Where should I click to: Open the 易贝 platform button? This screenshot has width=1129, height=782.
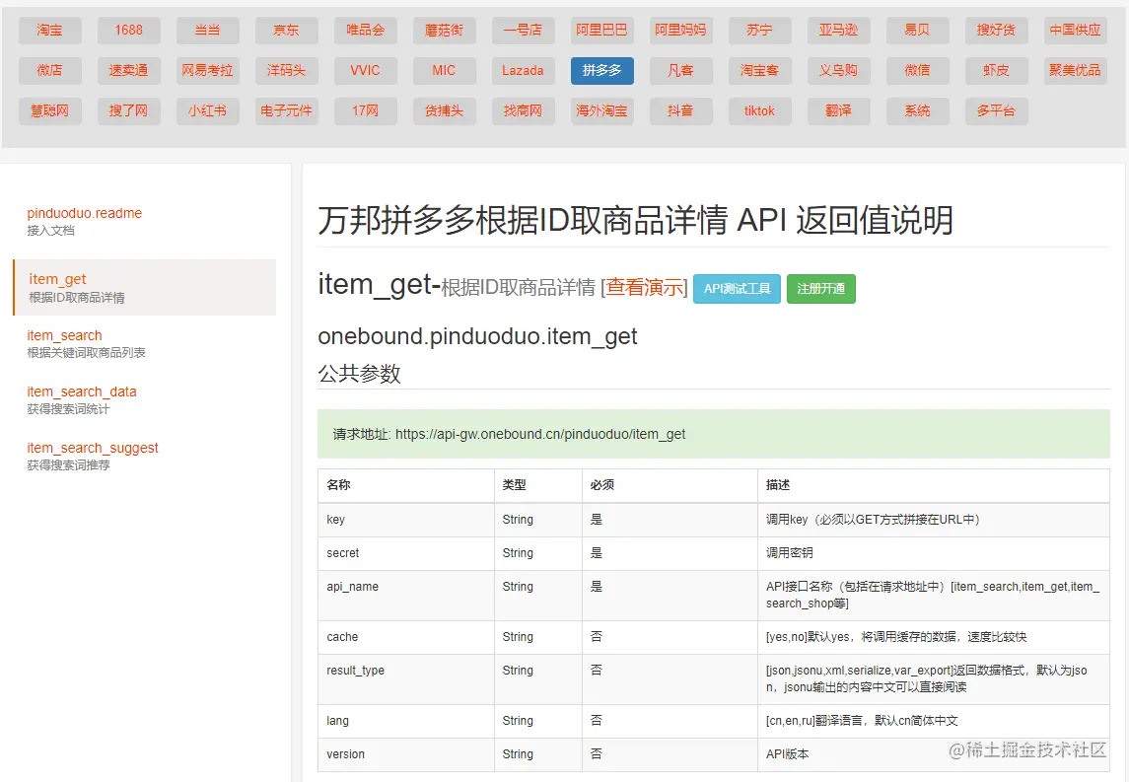(x=917, y=31)
